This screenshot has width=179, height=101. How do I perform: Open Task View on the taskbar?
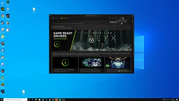tap(29, 100)
